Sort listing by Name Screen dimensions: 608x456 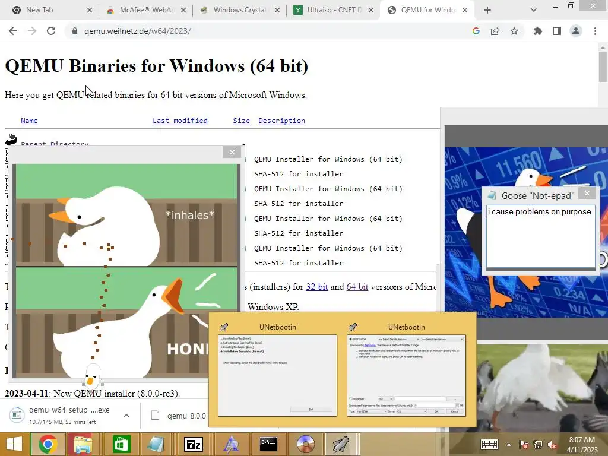[29, 121]
